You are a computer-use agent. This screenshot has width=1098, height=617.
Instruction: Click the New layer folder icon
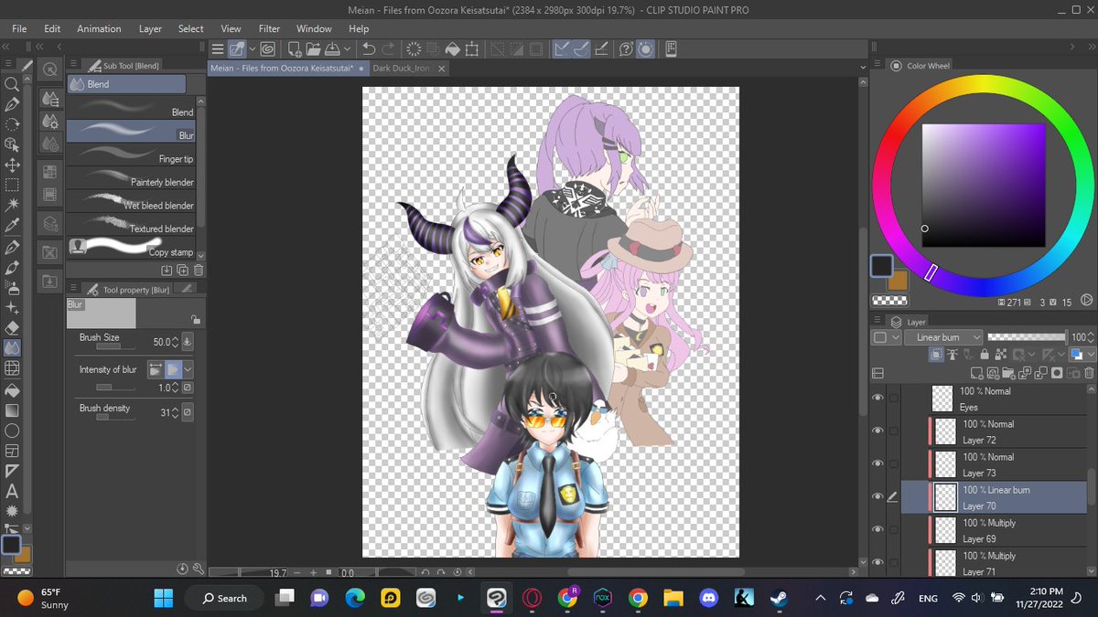1009,373
